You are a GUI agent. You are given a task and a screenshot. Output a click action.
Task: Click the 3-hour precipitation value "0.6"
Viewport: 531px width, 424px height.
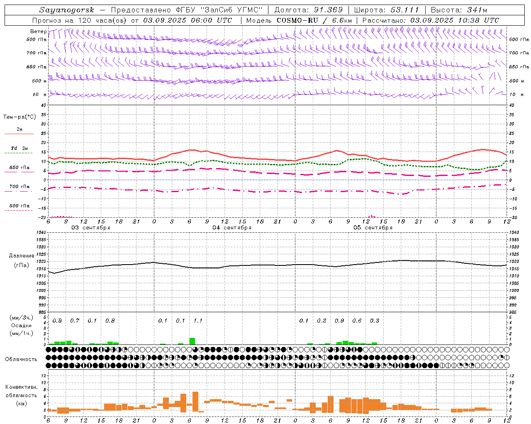tap(357, 321)
